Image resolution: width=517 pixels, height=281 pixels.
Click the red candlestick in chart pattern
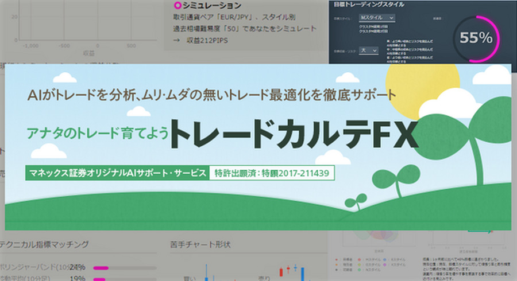[x=281, y=271]
